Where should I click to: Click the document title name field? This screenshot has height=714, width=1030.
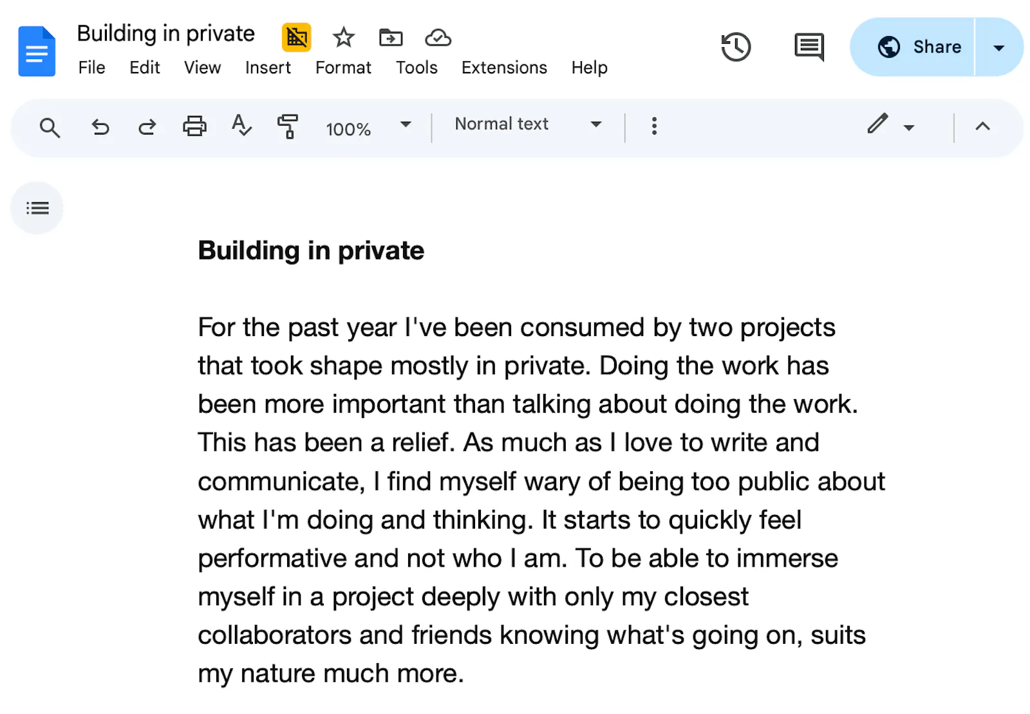click(166, 33)
